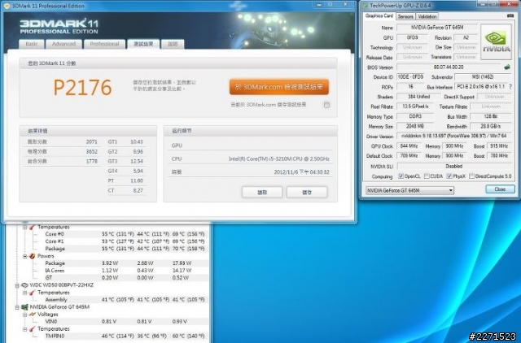
Task: Click the 3DMark 11 title bar icon
Action: coord(7,6)
